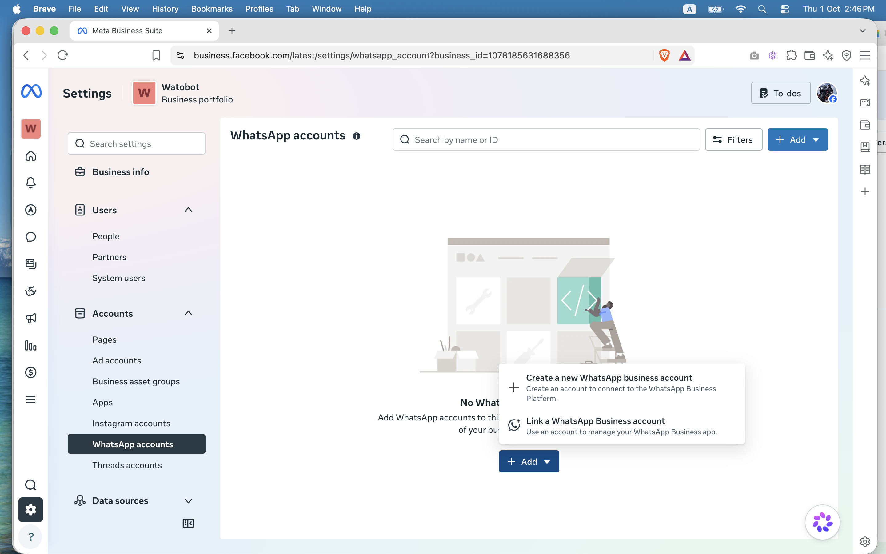This screenshot has width=886, height=554.
Task: Open the Help question mark icon
Action: 31,537
